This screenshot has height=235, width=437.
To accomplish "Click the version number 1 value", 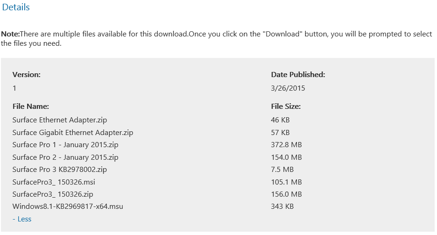I will pyautogui.click(x=14, y=88).
